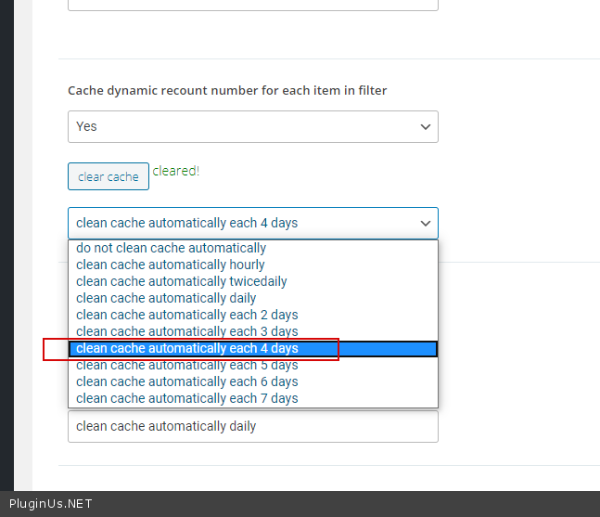Select 'clean cache automatically each 7 days'

(187, 398)
